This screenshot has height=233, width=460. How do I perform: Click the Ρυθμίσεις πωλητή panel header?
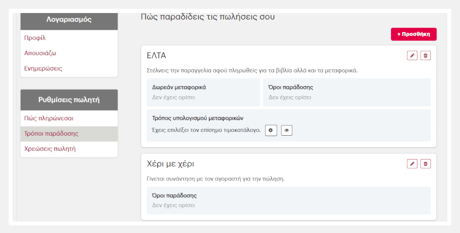click(x=69, y=100)
